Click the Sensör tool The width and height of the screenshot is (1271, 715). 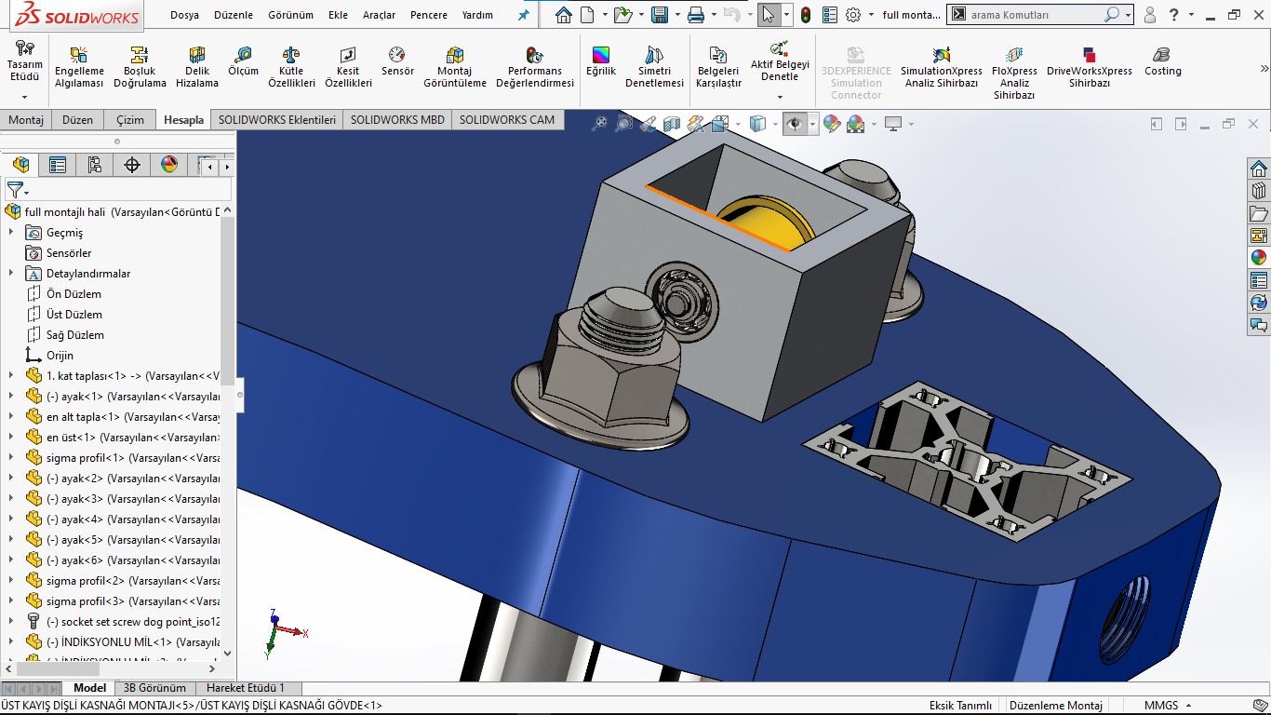click(397, 61)
